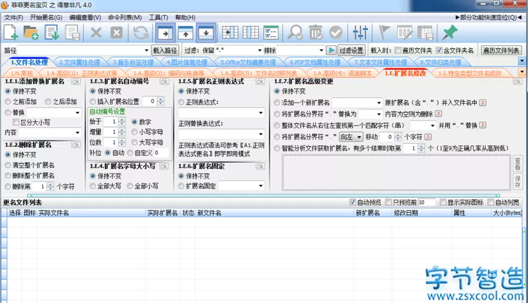Check the 区分大小写 checkbox

tap(16, 122)
